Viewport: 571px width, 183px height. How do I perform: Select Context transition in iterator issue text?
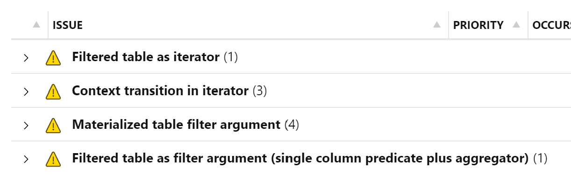pyautogui.click(x=160, y=91)
